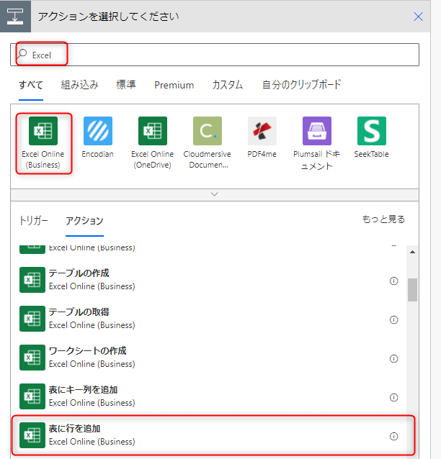Open the 自分のクリップボード tab
441x459 pixels.
click(x=301, y=85)
